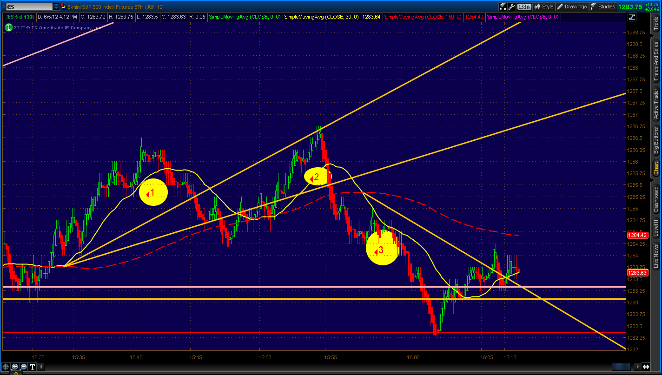
Task: Click the 15:30 time axis label
Action: coord(38,357)
